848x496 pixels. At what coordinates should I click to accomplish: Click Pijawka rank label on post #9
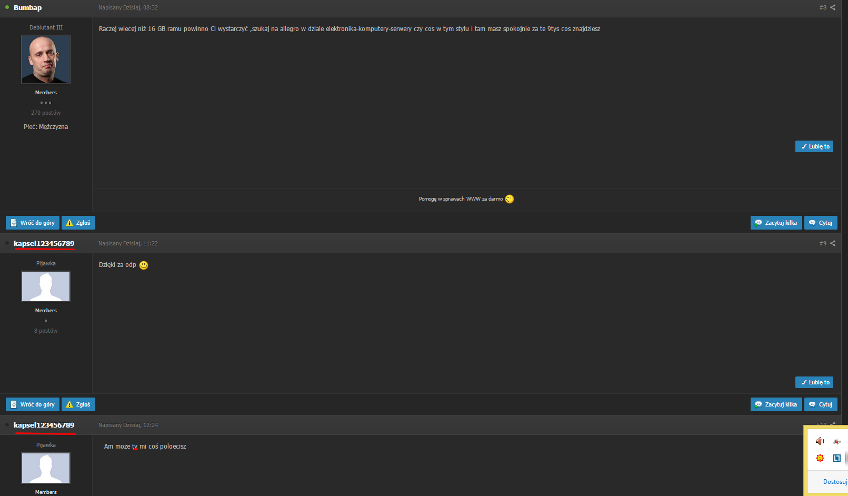tap(46, 263)
